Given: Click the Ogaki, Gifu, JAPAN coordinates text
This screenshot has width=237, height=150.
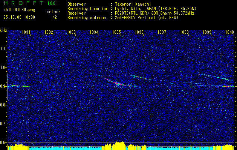Looking at the screenshot, I should 156,9.
